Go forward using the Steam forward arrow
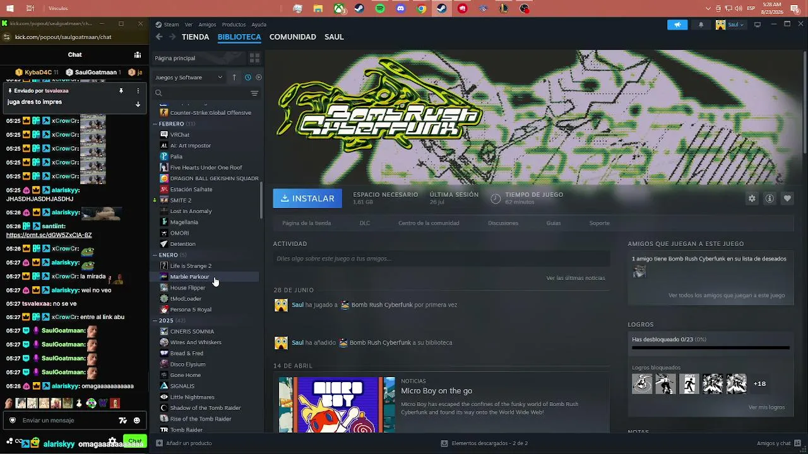Screen dimensions: 808x454 pyautogui.click(x=172, y=37)
